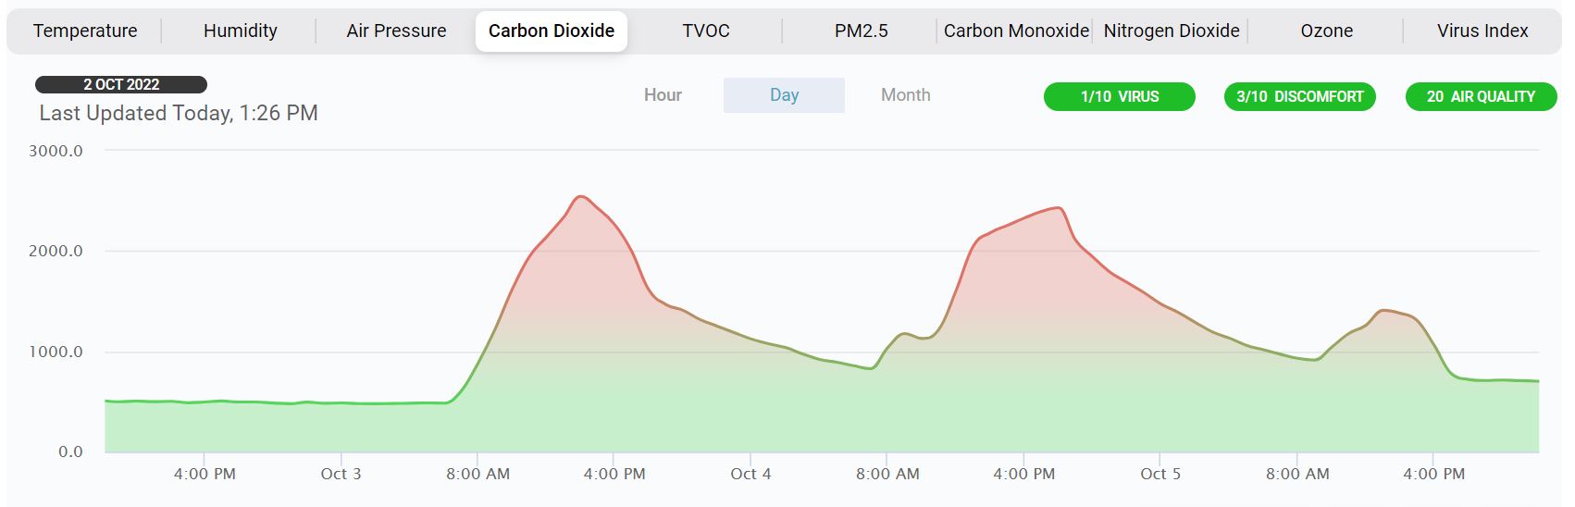The image size is (1575, 507).
Task: Select the Air Pressure tab
Action: pos(396,31)
